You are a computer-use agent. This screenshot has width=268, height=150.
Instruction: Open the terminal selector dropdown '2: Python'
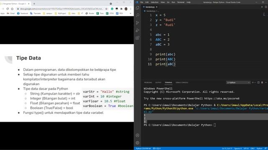tap(238, 82)
